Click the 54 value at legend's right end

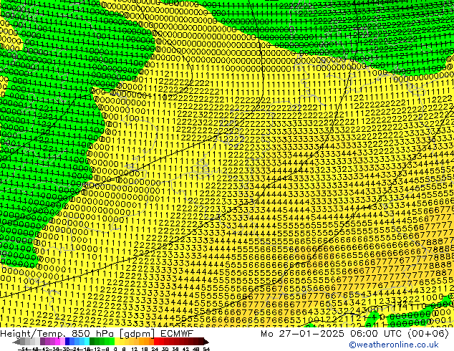206,348
